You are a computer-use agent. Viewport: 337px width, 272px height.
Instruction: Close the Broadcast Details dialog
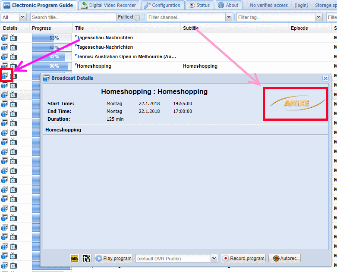pyautogui.click(x=325, y=78)
